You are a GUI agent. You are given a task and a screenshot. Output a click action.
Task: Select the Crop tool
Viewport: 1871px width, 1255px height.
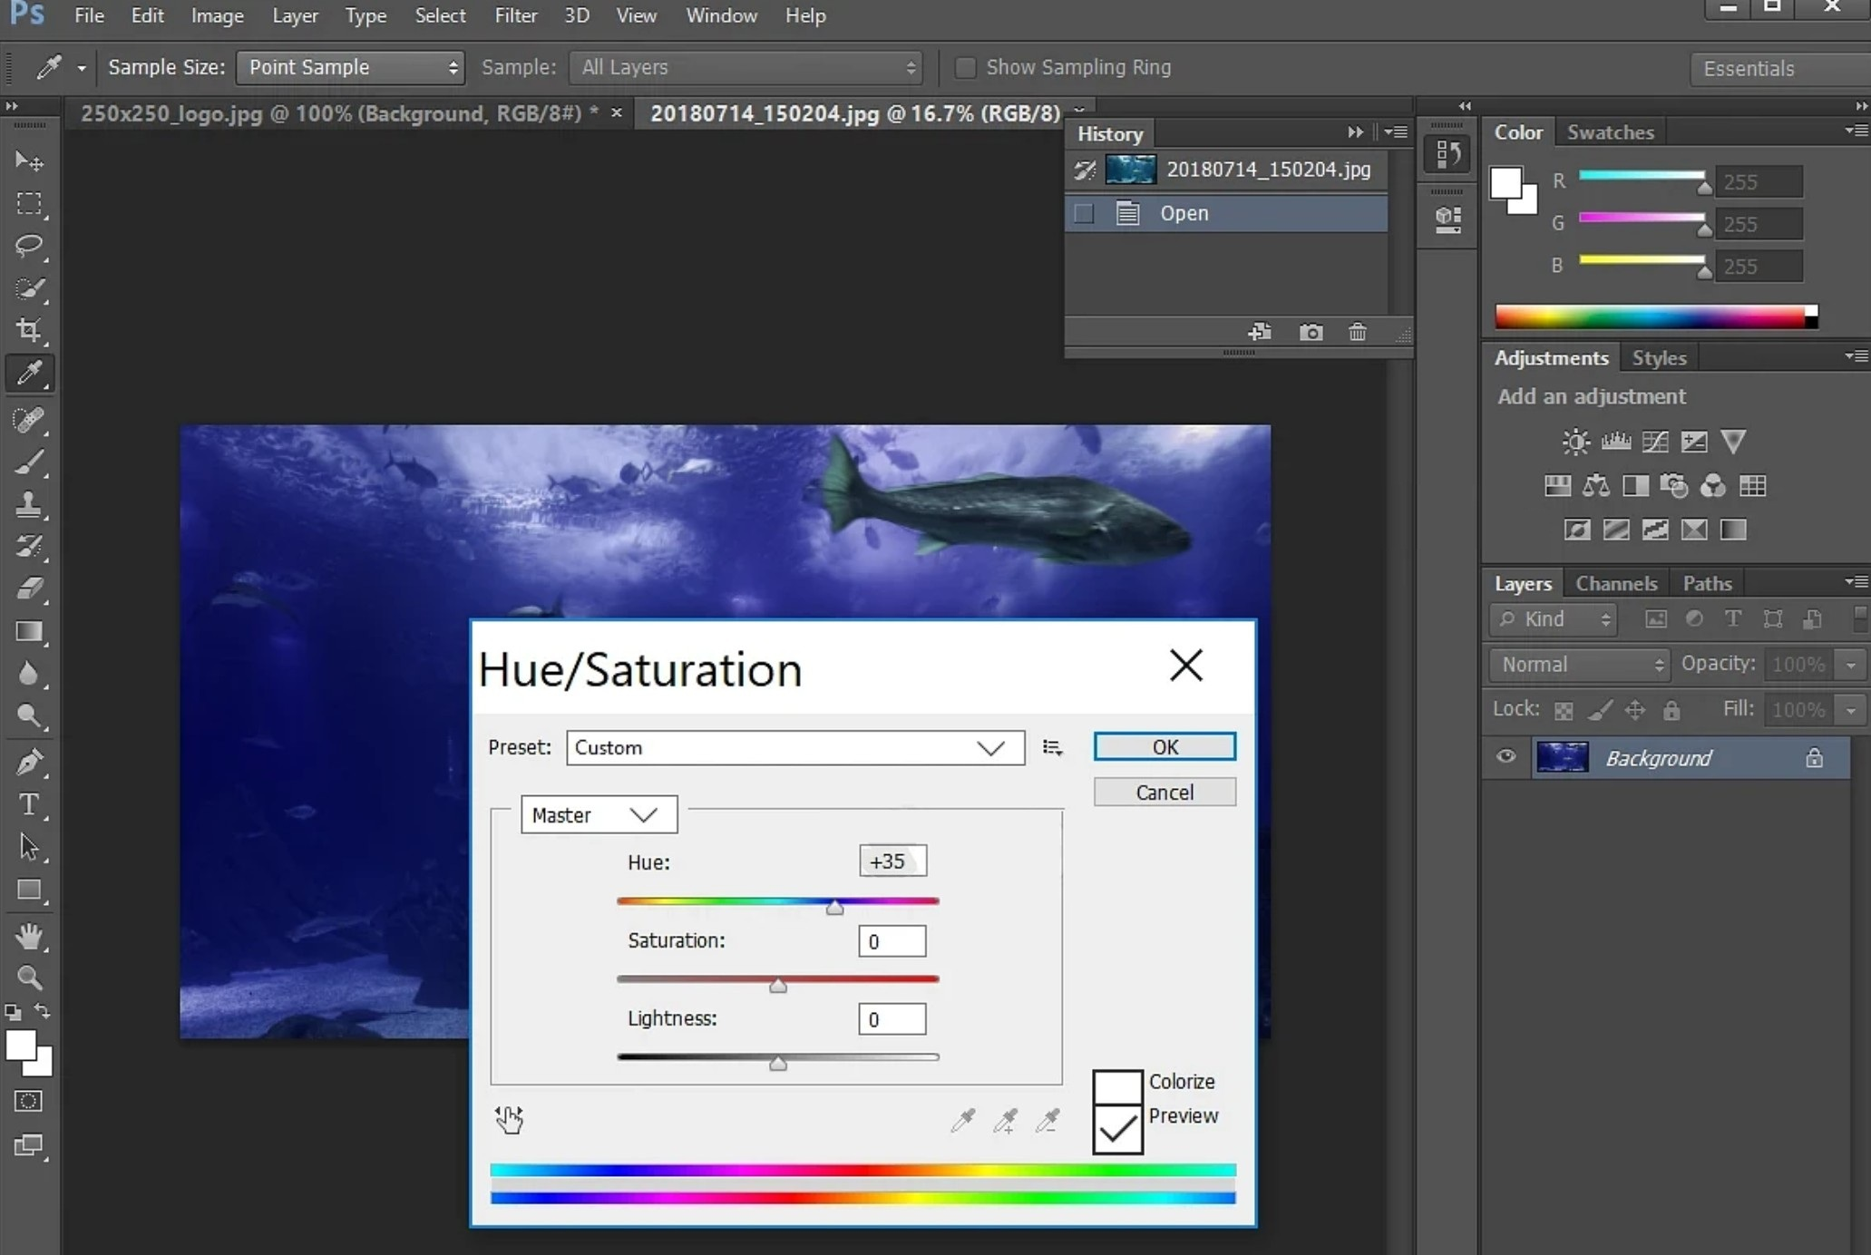click(x=28, y=330)
